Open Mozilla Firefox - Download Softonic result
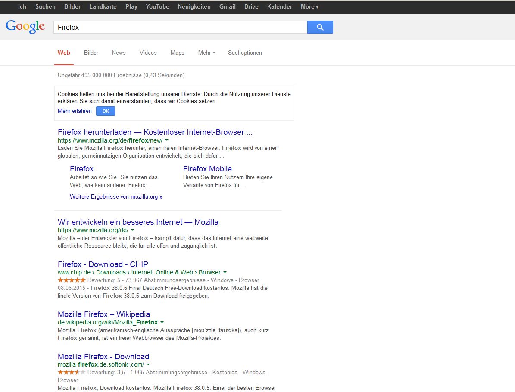Screen dimensions: 515x392 click(103, 357)
